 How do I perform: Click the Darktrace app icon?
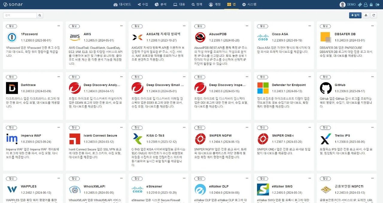tap(11, 88)
